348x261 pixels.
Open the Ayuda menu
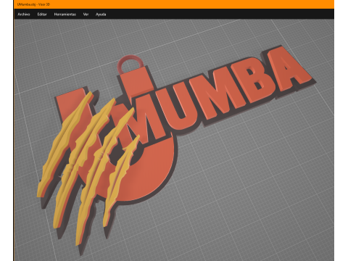coord(101,14)
